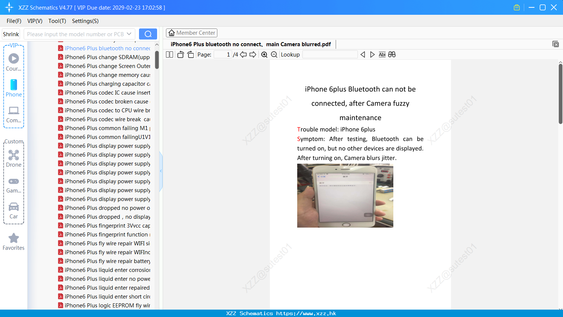Open 'iPhone6 Plus charging capacitor' file
Screen dimensions: 563x317
(x=104, y=83)
